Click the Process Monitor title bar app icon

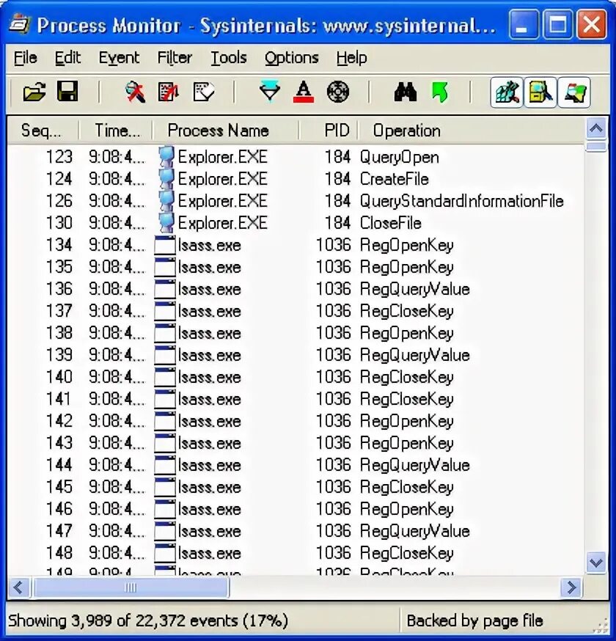pos(20,24)
